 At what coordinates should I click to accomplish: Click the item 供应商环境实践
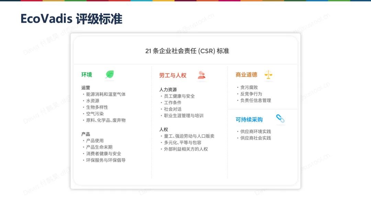(256, 132)
